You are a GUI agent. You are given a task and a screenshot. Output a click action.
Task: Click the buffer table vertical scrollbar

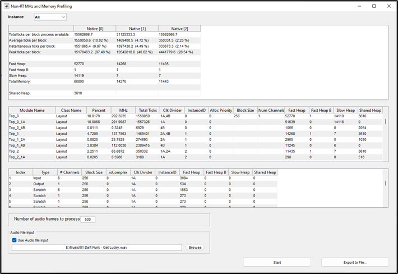pos(385,183)
